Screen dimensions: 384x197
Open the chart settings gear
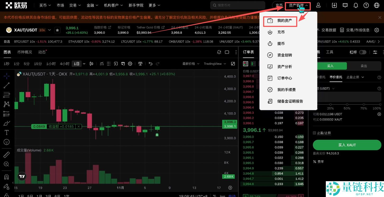[130, 64]
